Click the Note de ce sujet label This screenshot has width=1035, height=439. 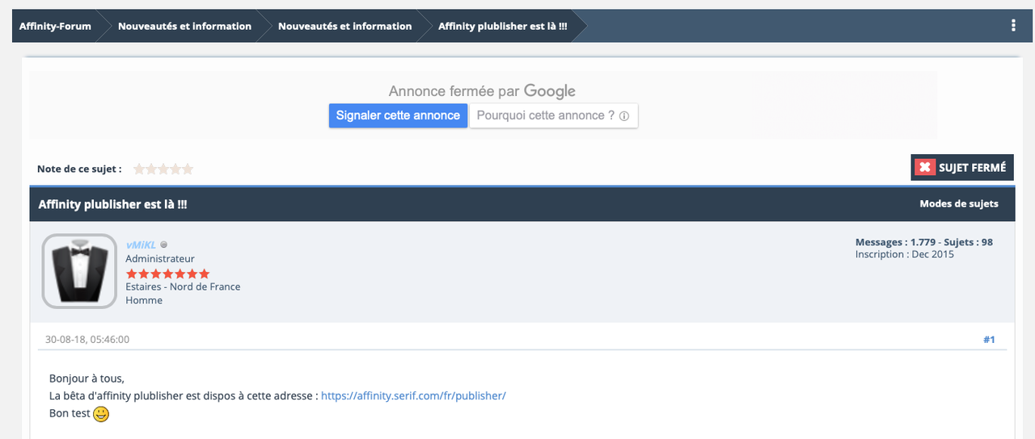pos(79,169)
